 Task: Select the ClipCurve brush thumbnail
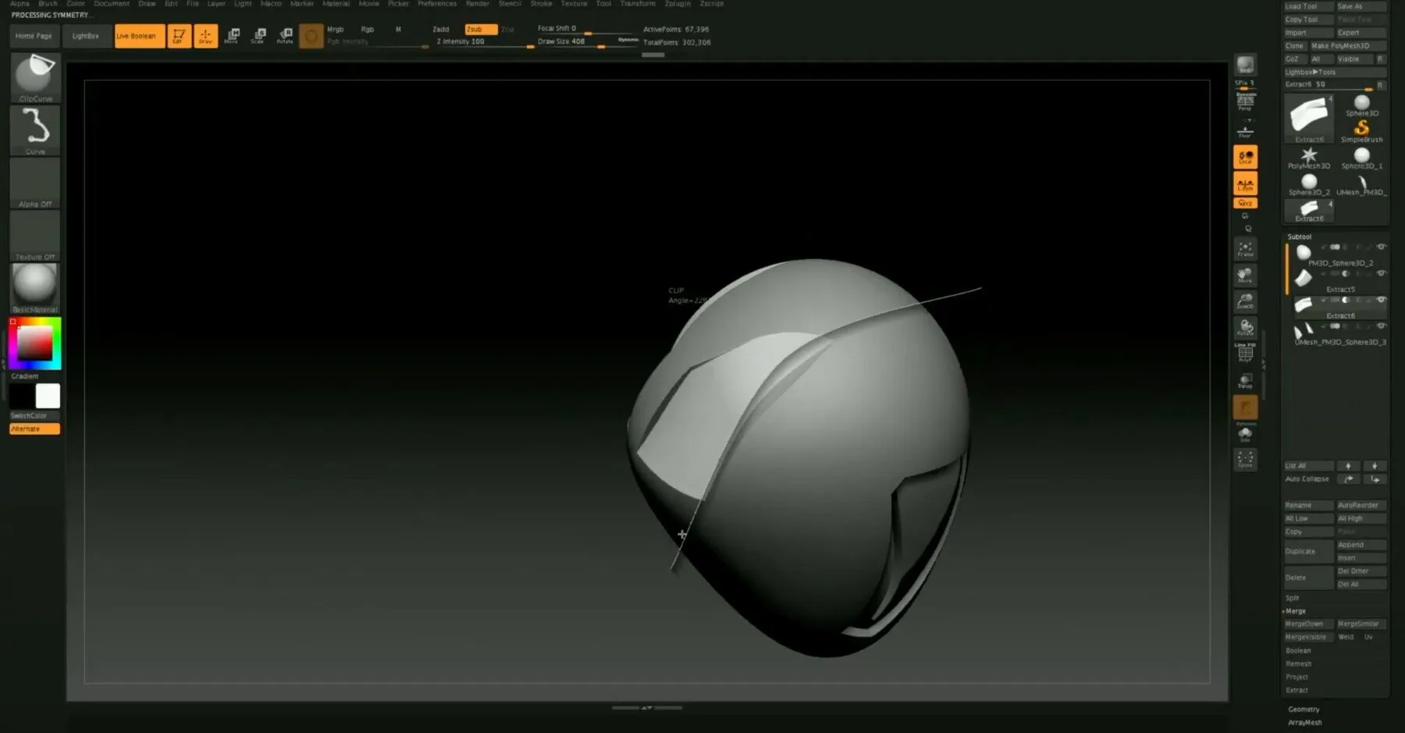35,77
